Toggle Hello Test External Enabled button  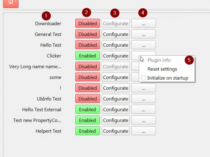[x=88, y=110]
